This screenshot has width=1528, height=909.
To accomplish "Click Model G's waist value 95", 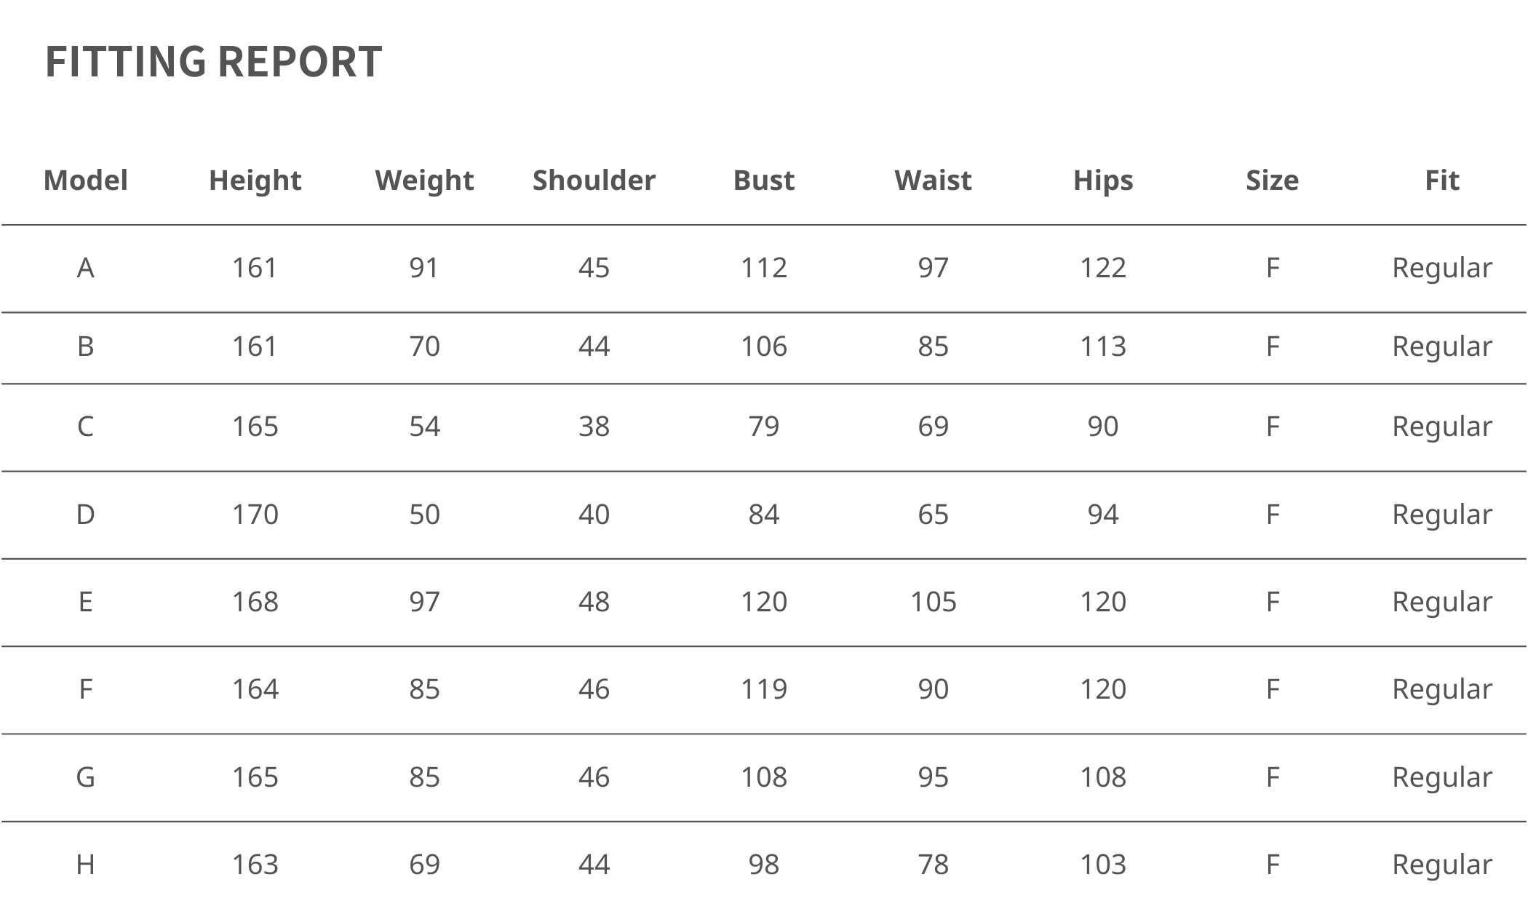I will point(933,777).
